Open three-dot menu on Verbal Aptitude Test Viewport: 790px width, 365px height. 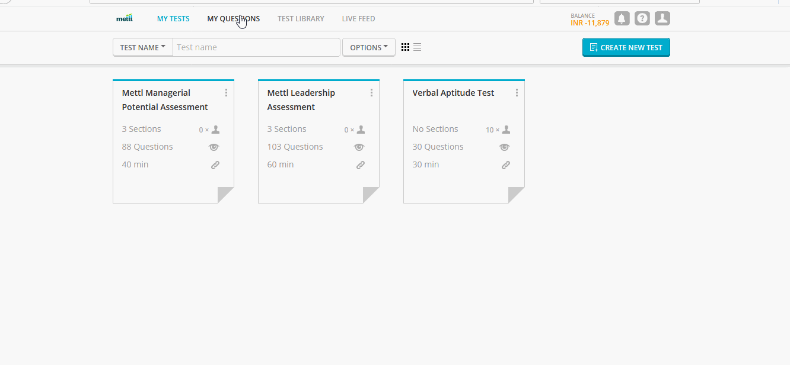[x=517, y=93]
